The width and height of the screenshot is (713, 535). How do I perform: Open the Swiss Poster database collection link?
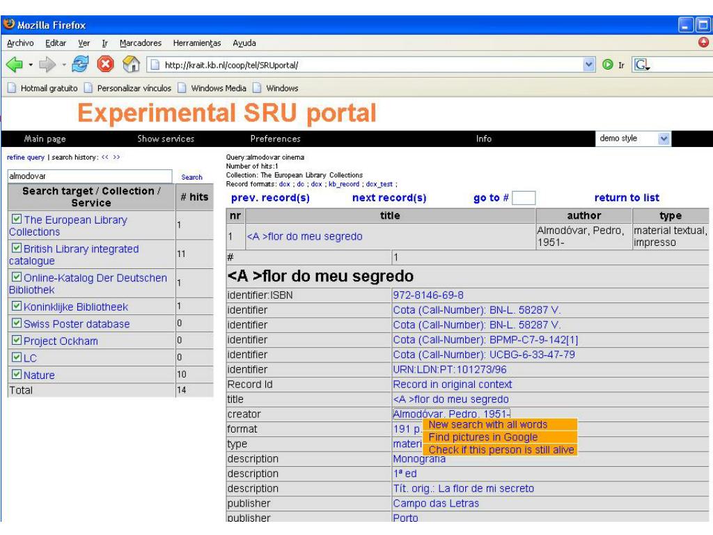coord(77,324)
